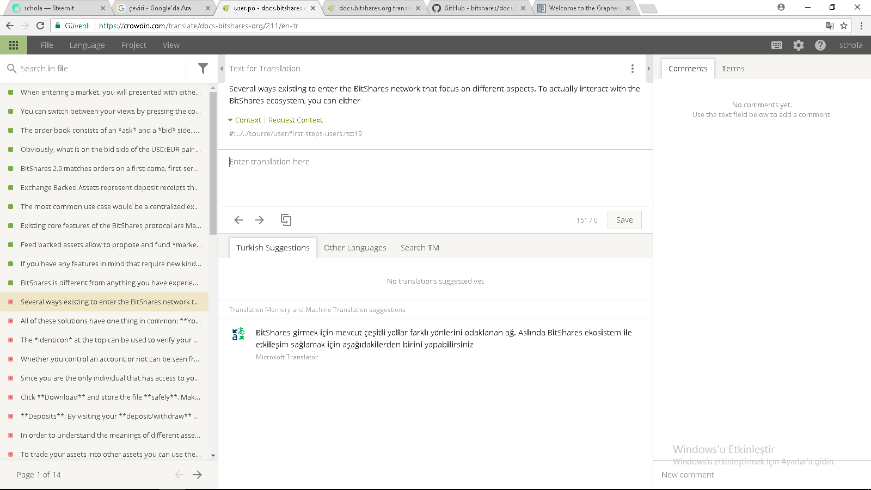Open Chrome profile icon in title bar
The image size is (871, 490).
coord(781,7)
